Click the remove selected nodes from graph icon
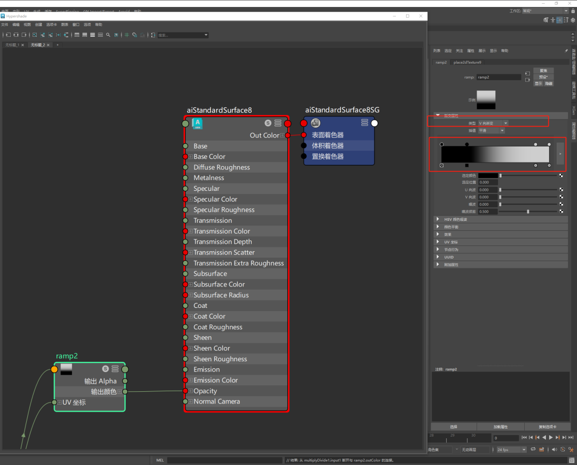The image size is (577, 465). [50, 35]
